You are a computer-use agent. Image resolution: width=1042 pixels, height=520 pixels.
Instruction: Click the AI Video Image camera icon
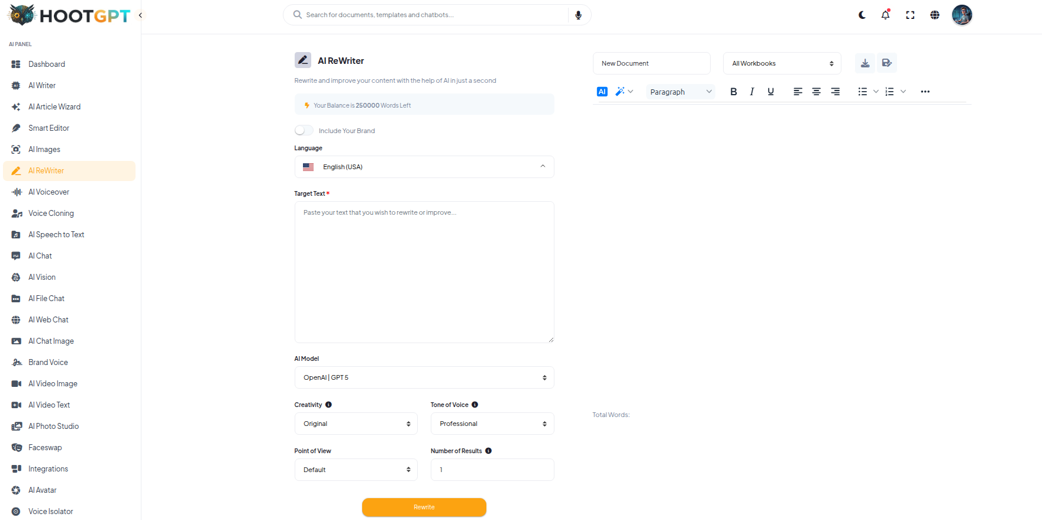tap(17, 383)
